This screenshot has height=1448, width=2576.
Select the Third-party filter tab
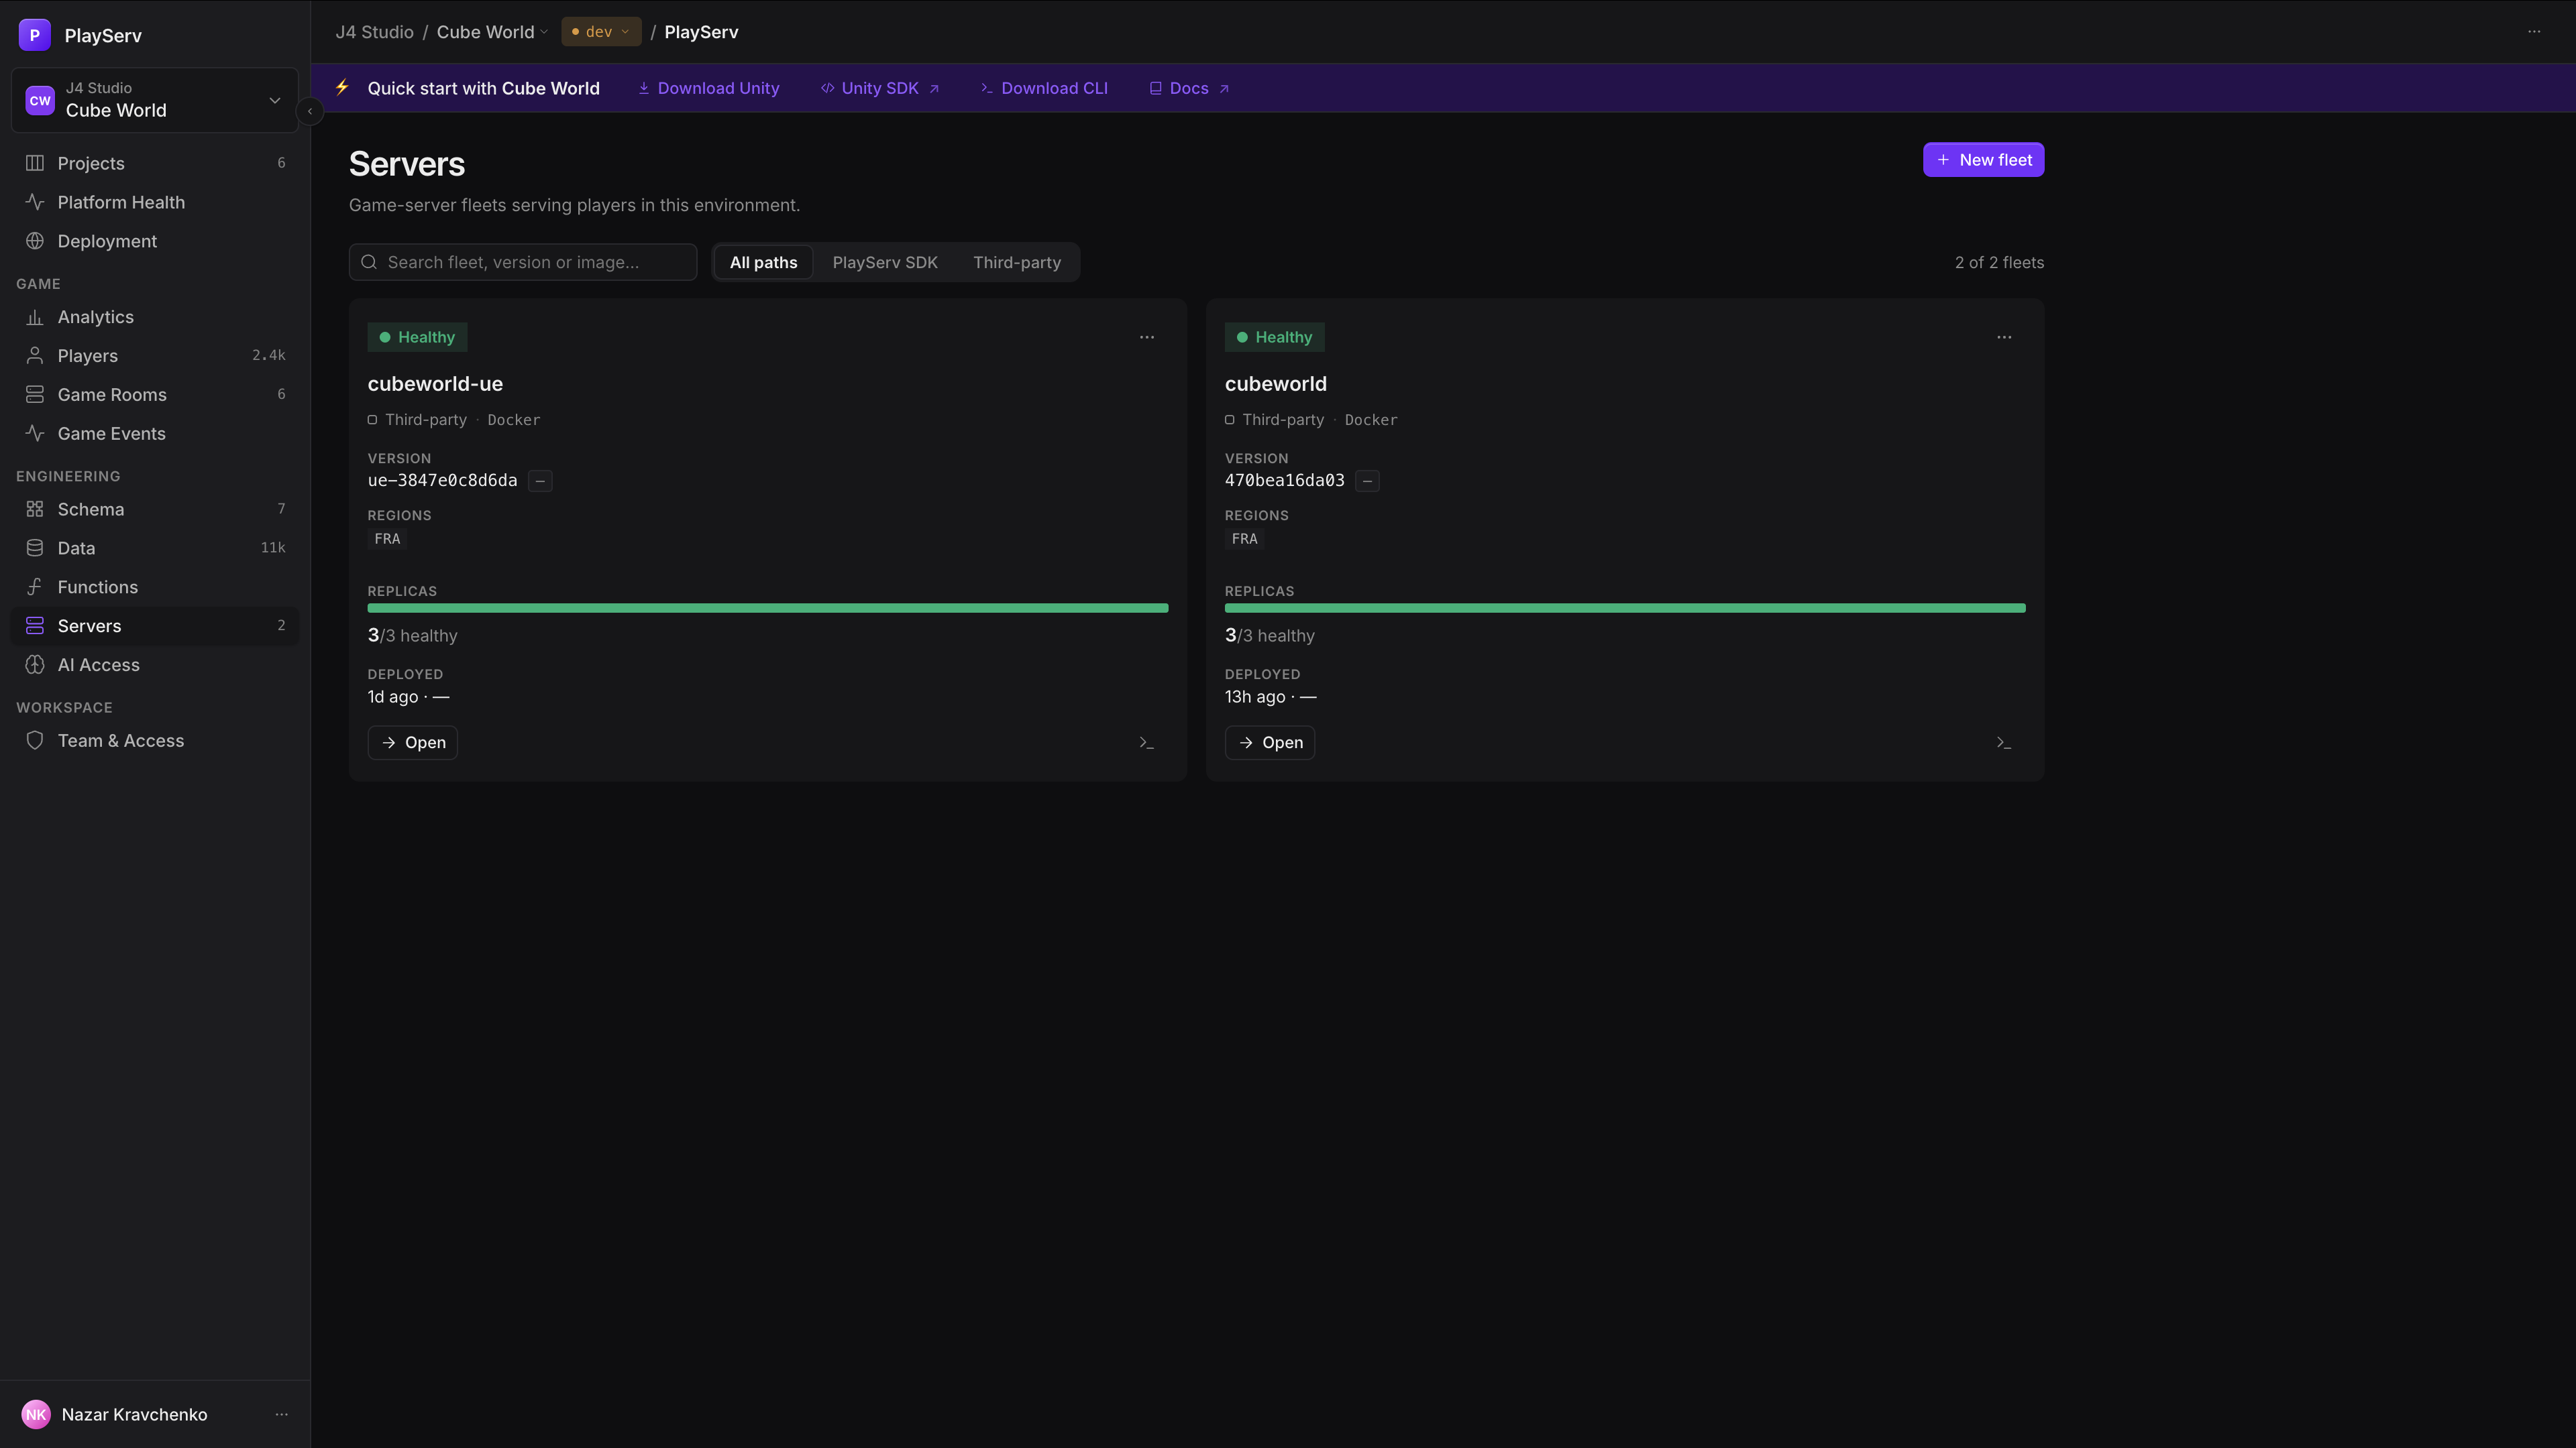[1017, 262]
